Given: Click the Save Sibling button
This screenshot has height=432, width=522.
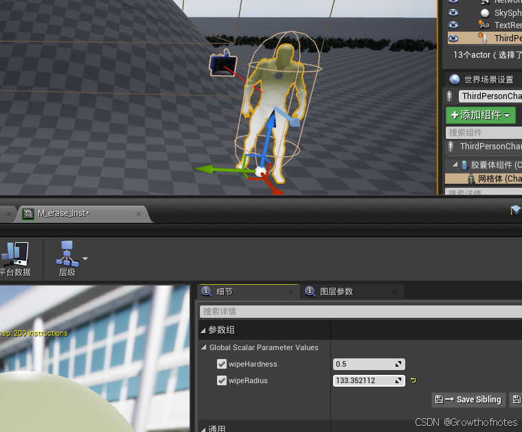Looking at the screenshot, I should coord(468,400).
